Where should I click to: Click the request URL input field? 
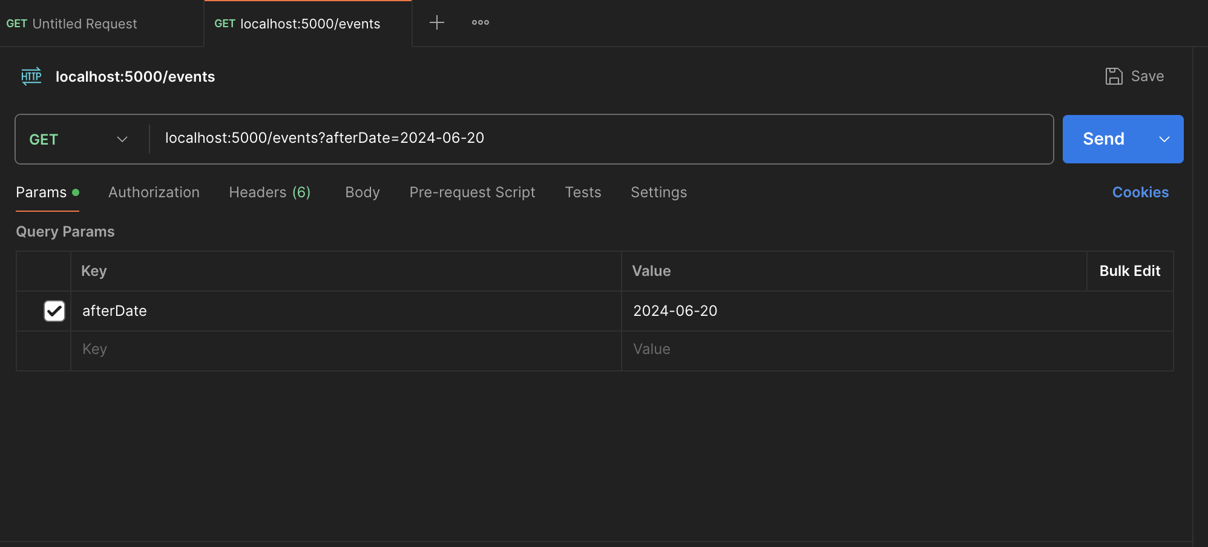[599, 139]
